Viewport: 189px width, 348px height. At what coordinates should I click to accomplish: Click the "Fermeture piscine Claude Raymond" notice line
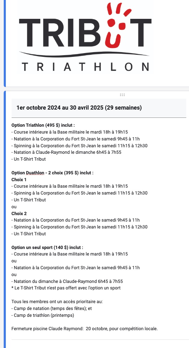click(85, 329)
